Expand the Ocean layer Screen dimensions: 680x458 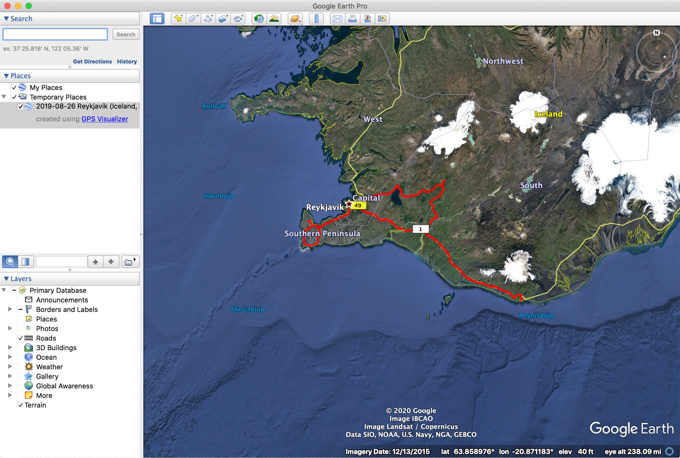tap(10, 357)
